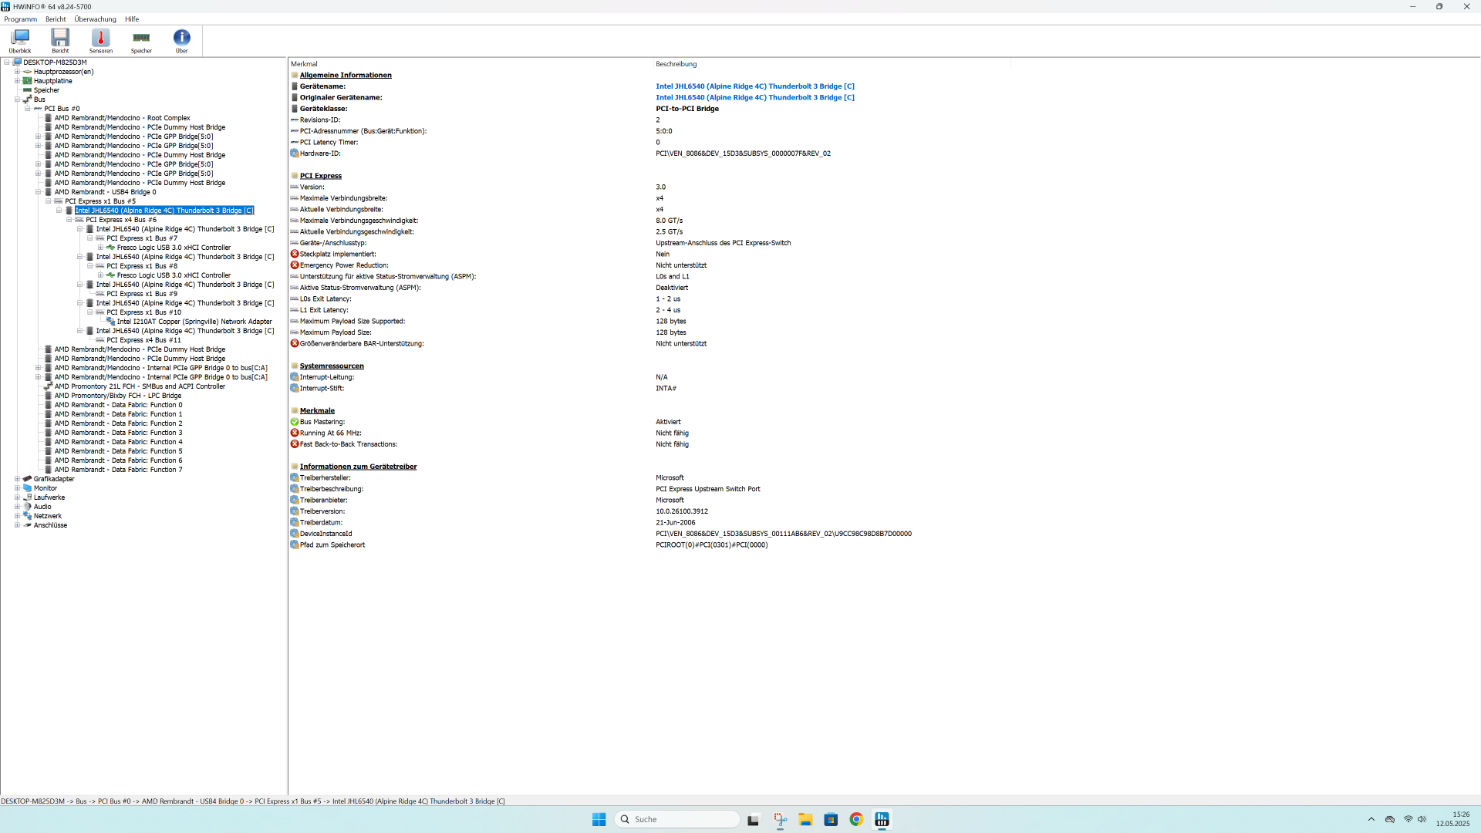1481x833 pixels.
Task: Collapse the PCI Express x1 Bus #5 node
Action: click(48, 201)
